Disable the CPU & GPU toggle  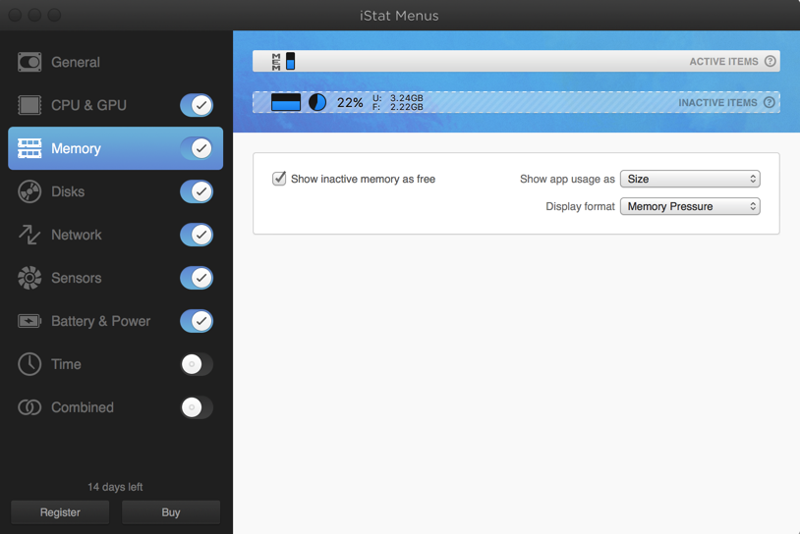(x=197, y=105)
